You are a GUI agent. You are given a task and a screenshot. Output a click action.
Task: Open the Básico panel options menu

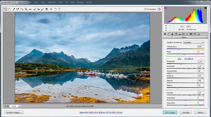tap(207, 37)
